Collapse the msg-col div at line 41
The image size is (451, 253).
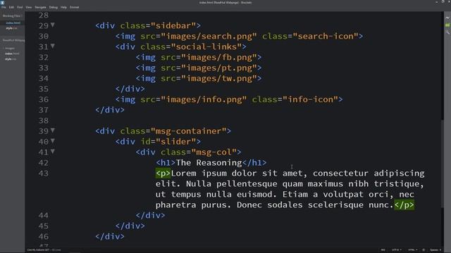tap(53, 152)
